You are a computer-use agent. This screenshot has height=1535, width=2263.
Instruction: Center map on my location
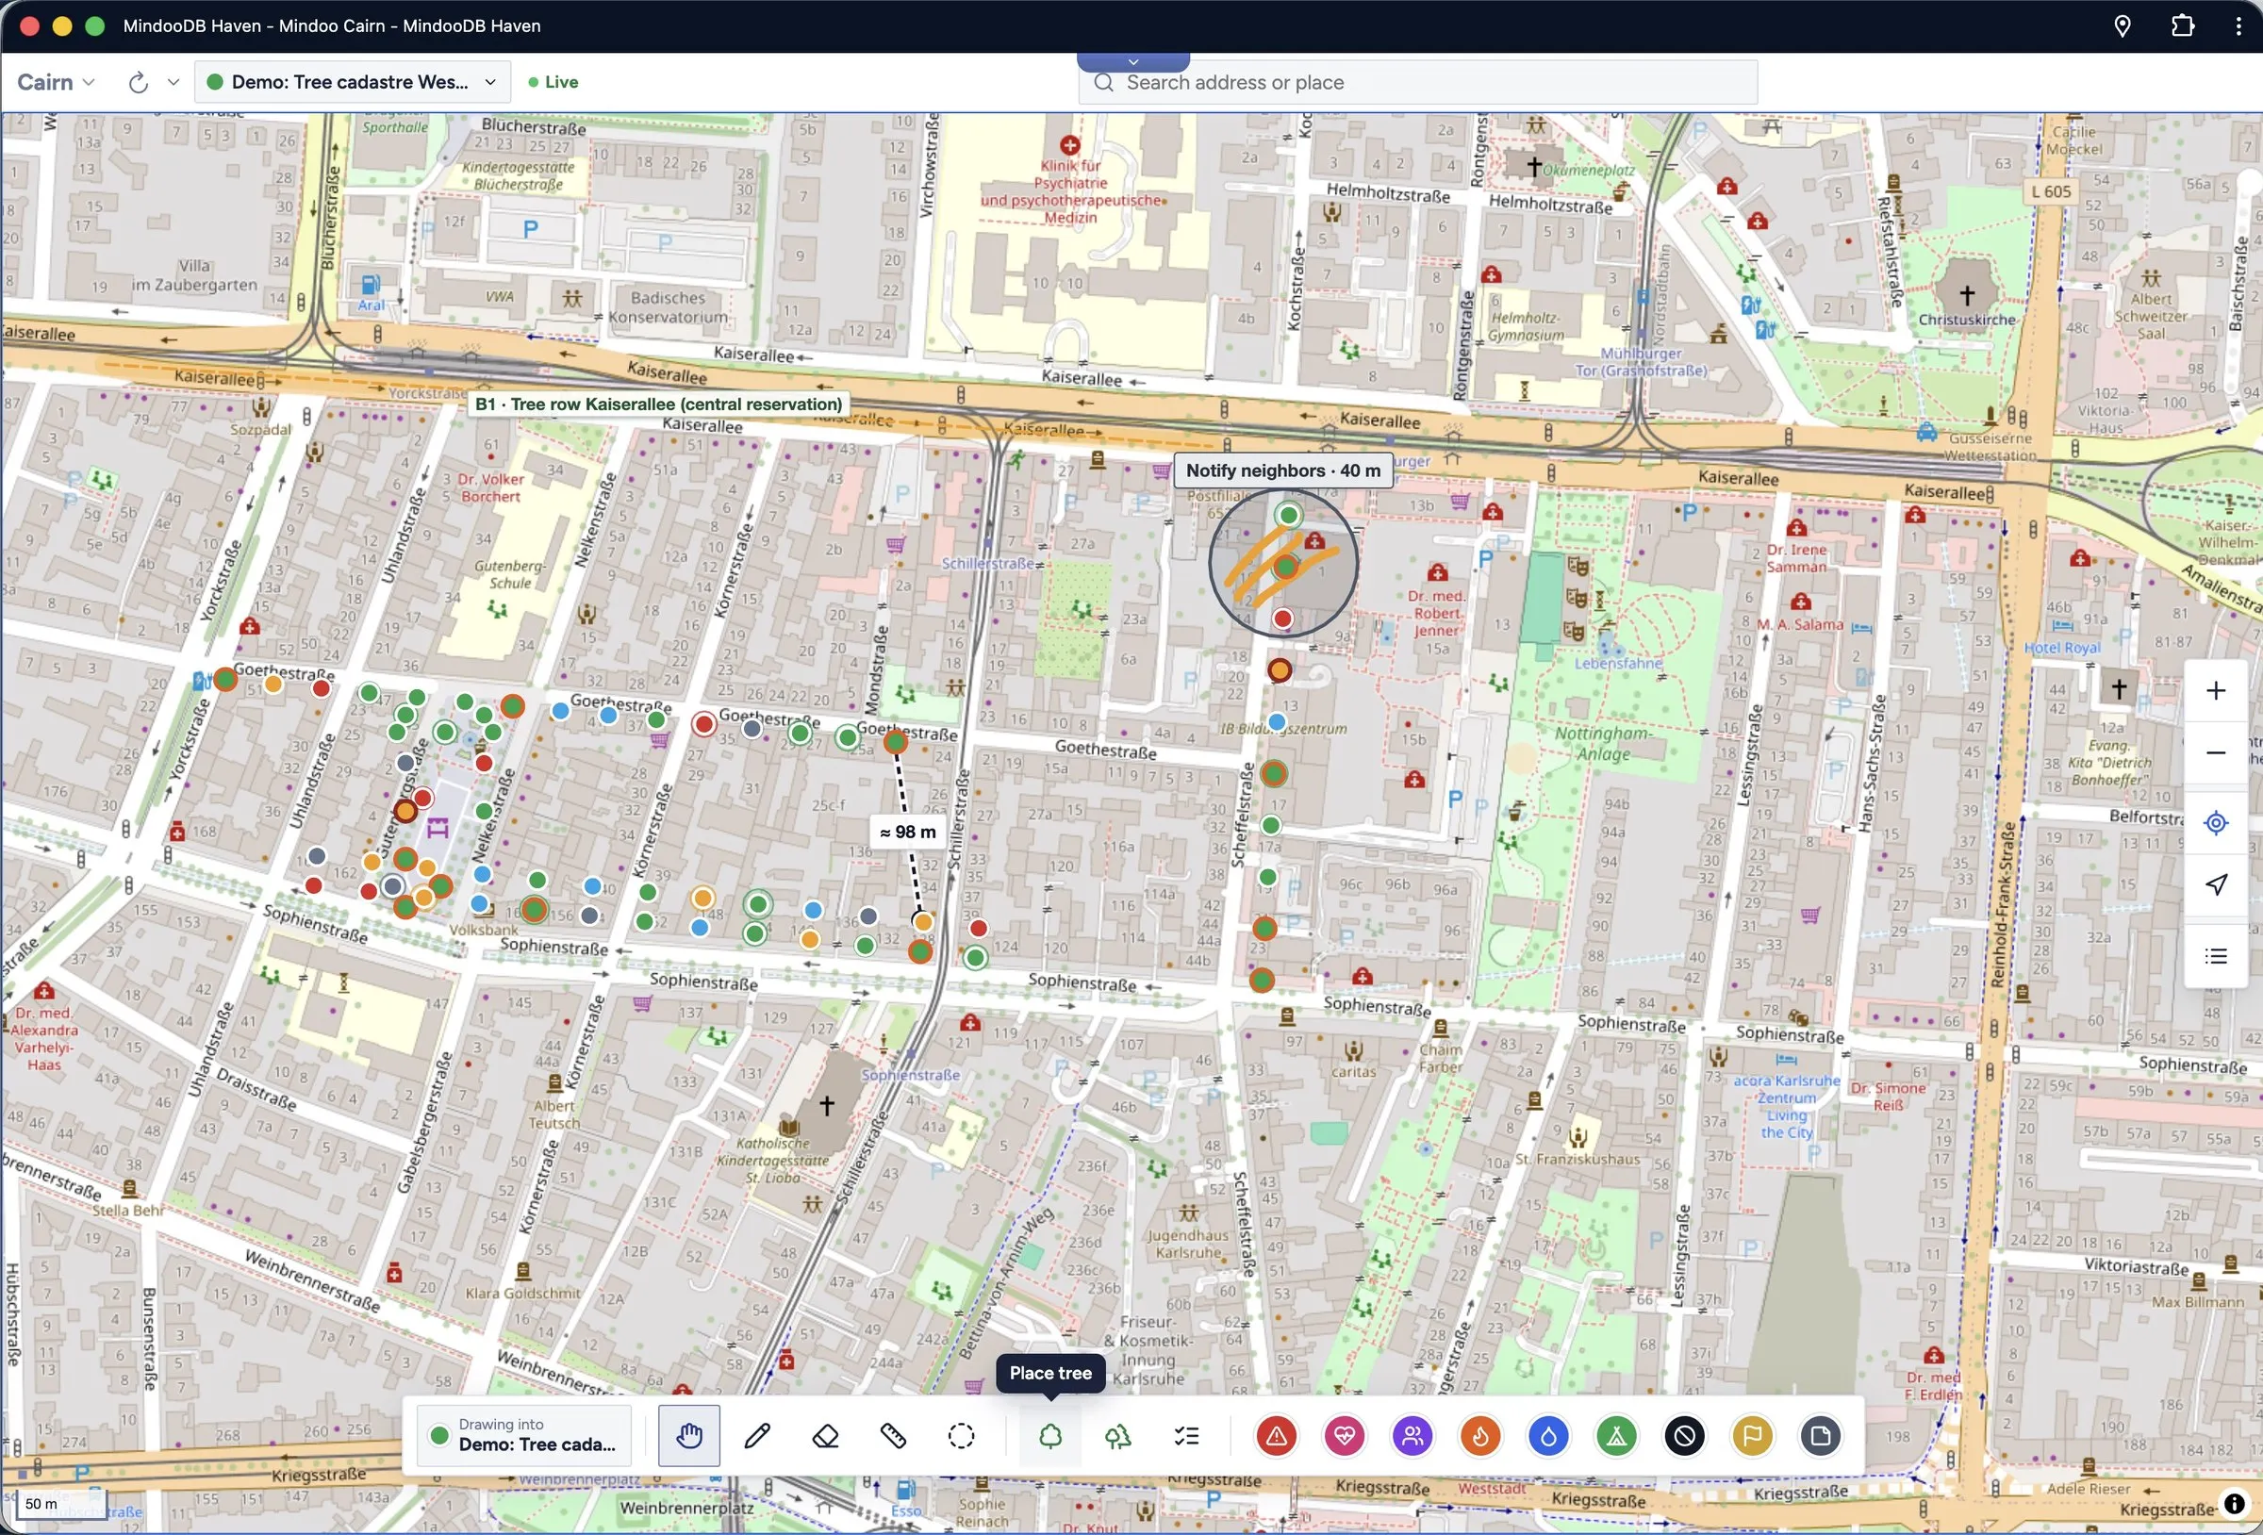(x=2215, y=823)
